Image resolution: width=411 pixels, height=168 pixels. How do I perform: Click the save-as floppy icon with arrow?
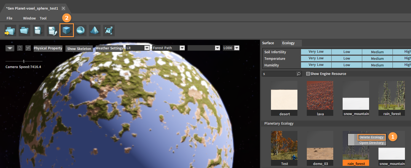coord(53,30)
